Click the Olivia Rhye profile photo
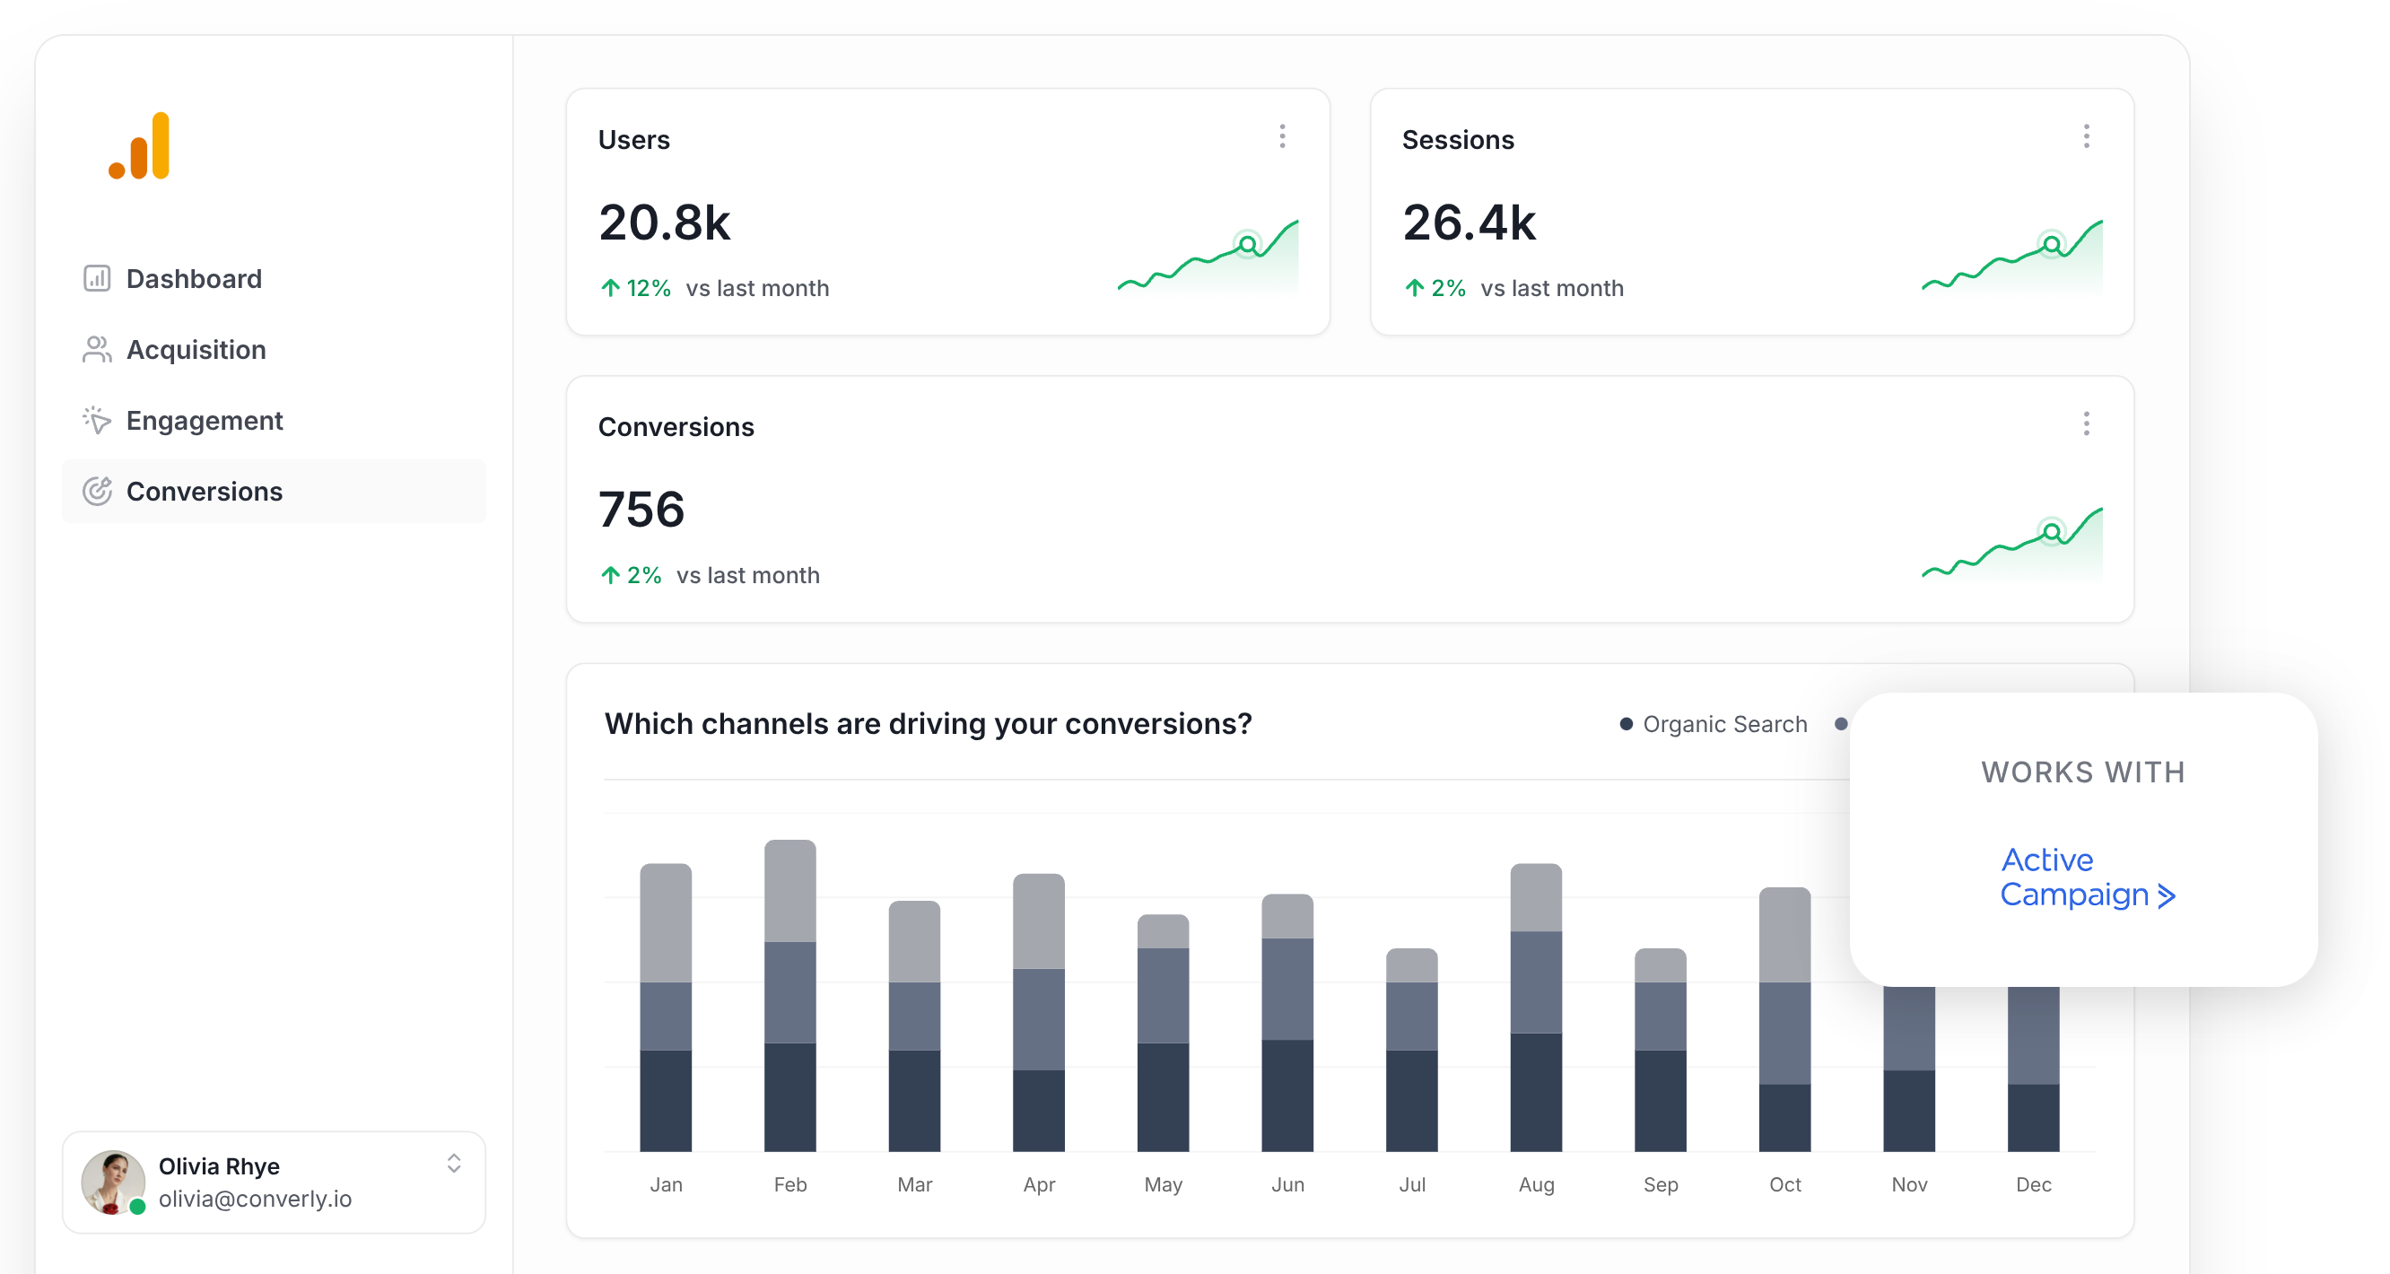Viewport: 2390px width, 1274px height. pyautogui.click(x=113, y=1182)
